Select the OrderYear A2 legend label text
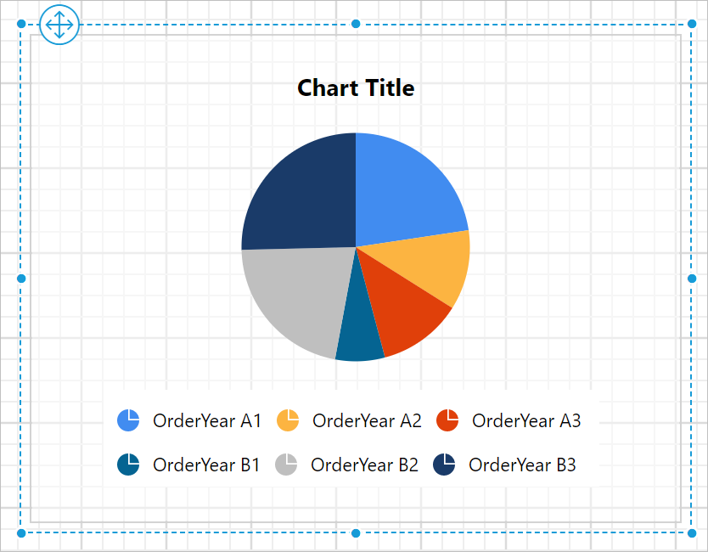The height and width of the screenshot is (552, 708). [x=367, y=420]
